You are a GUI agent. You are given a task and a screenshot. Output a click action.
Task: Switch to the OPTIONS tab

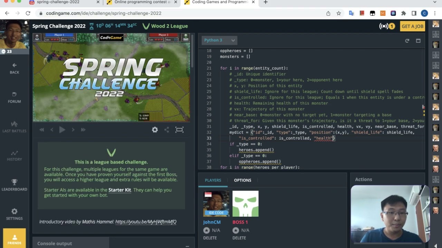pos(242,180)
